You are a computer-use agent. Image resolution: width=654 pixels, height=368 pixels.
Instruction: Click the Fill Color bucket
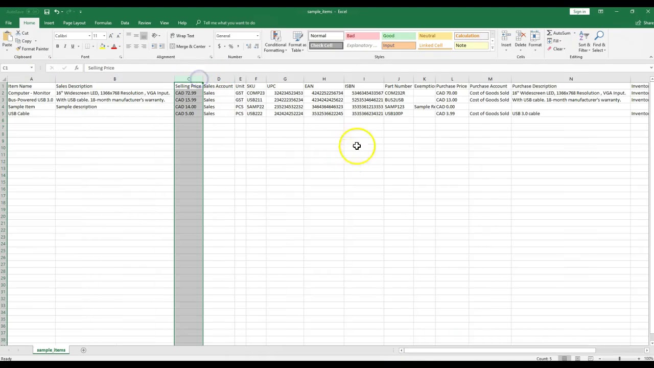[x=102, y=47]
